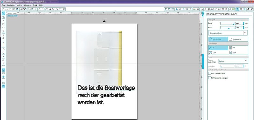Select the pointer selection tool
The height and width of the screenshot is (120, 254).
(3, 13)
